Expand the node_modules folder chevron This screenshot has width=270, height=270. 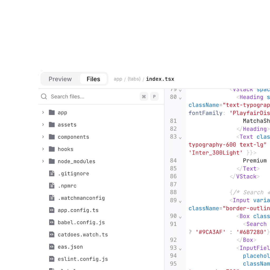43,161
